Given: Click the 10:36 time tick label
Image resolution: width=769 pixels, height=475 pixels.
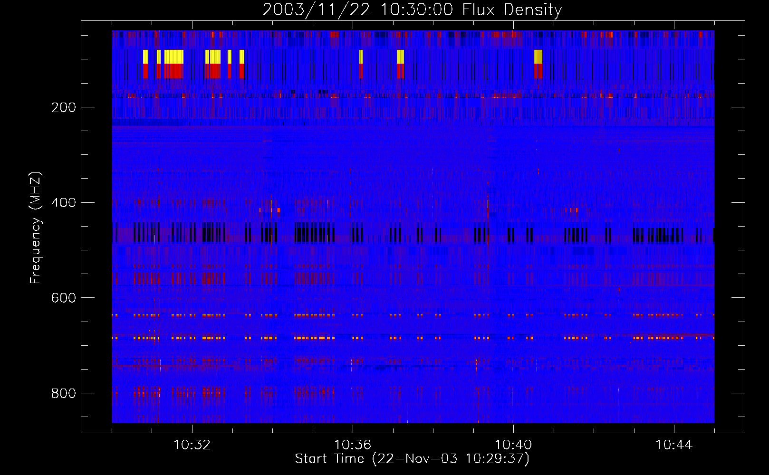Looking at the screenshot, I should tap(353, 445).
